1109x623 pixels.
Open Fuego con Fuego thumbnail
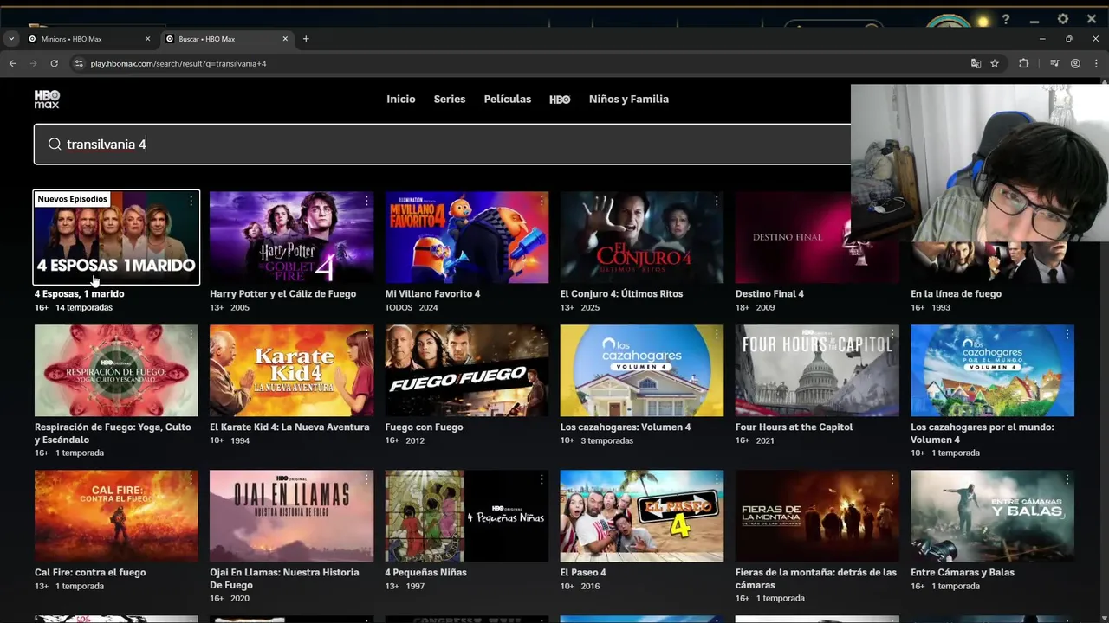tap(467, 370)
